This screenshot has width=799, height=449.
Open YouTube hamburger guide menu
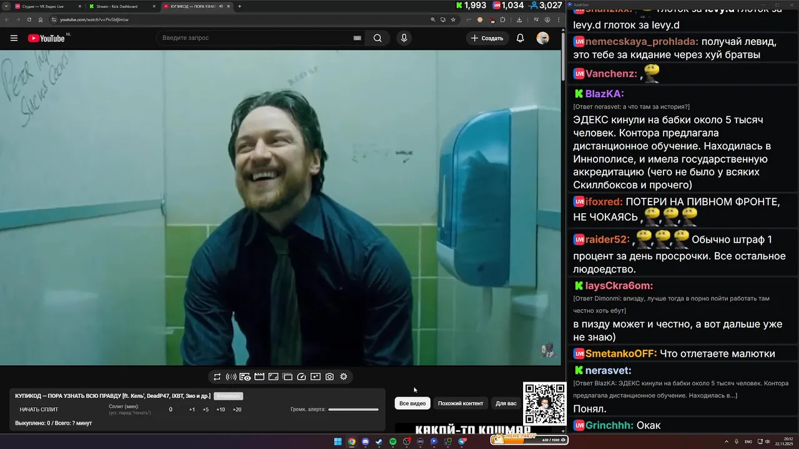click(14, 38)
